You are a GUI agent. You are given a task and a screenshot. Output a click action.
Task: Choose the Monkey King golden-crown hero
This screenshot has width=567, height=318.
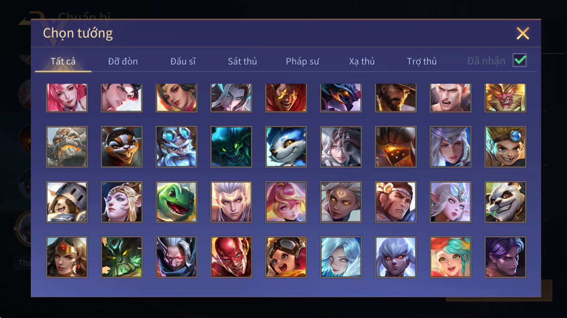pyautogui.click(x=505, y=97)
